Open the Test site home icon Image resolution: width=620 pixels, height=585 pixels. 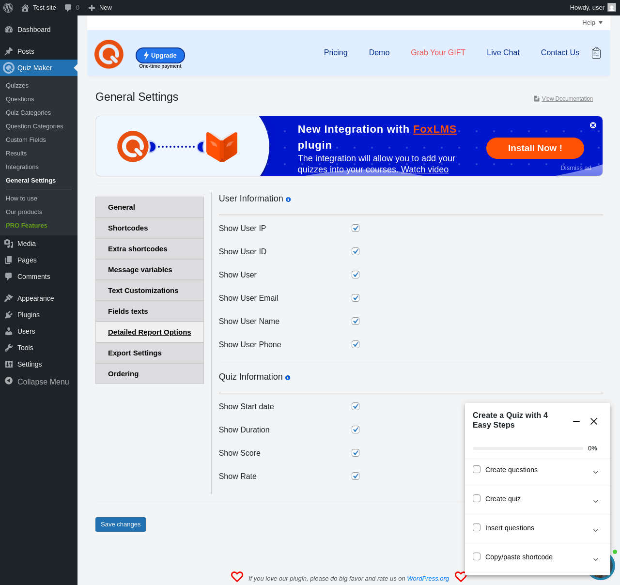point(25,8)
